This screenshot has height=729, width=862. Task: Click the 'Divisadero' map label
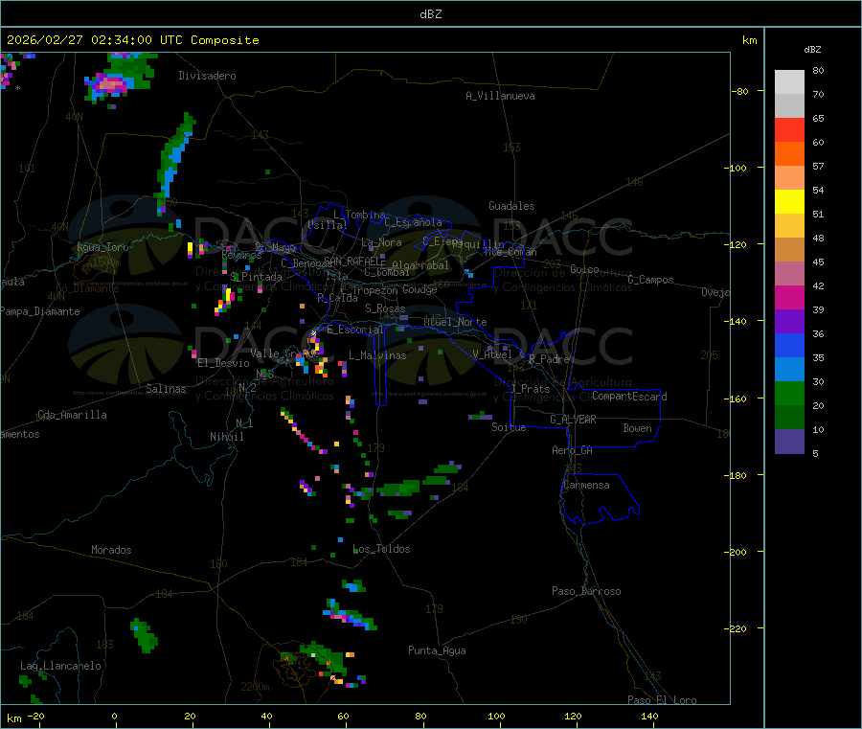[x=207, y=76]
